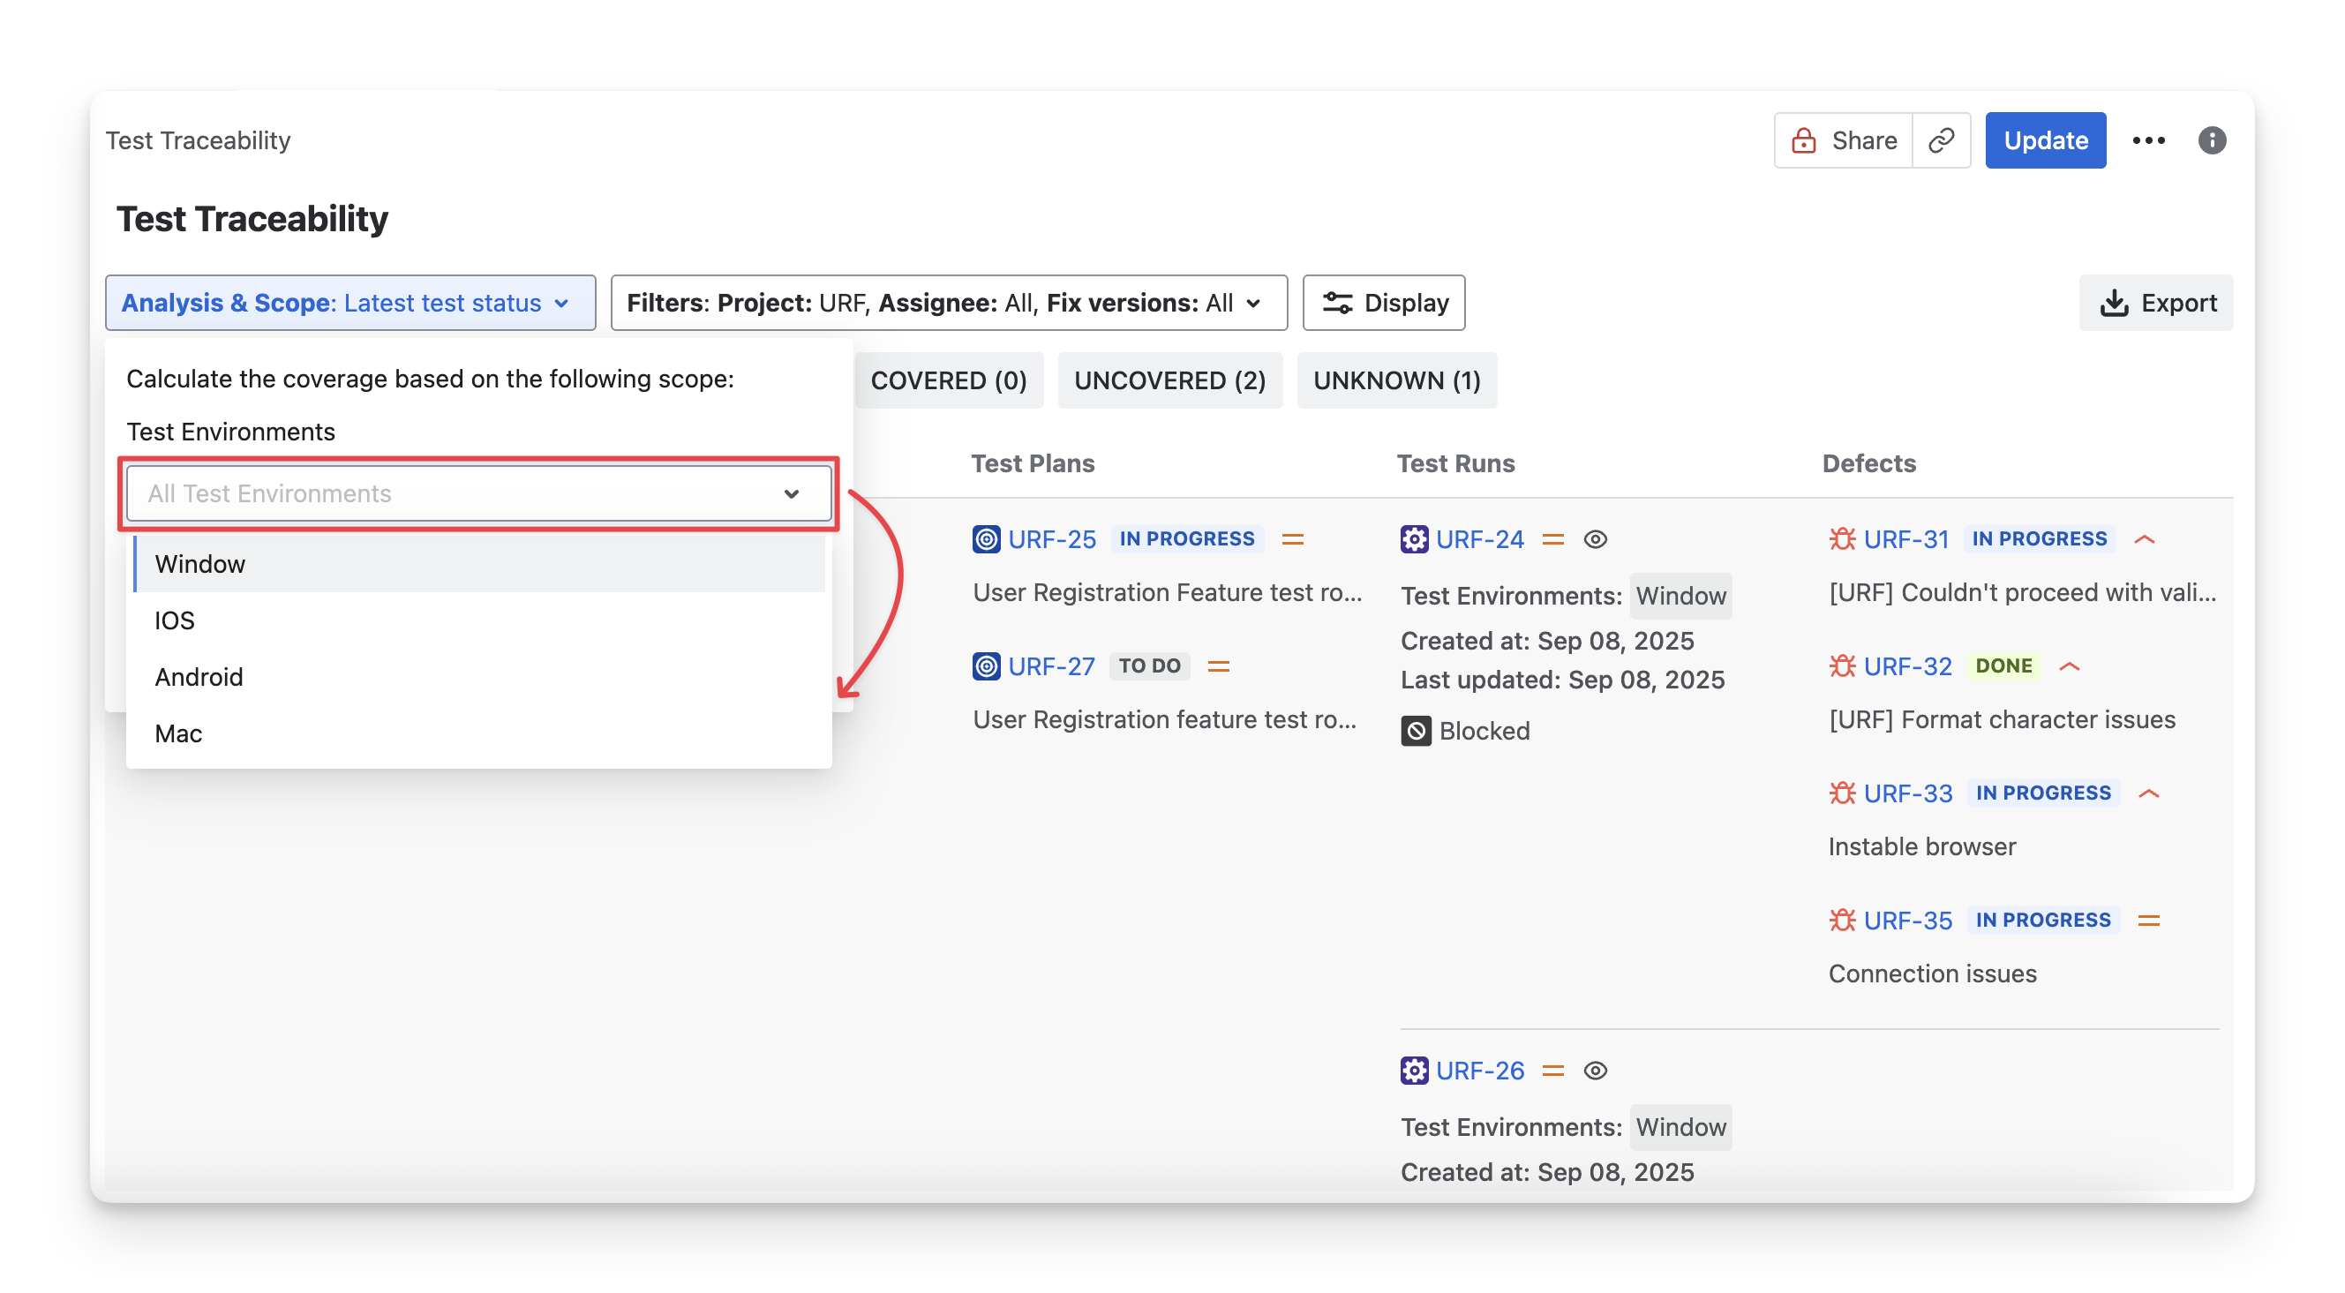Open the Display settings button

[1383, 304]
